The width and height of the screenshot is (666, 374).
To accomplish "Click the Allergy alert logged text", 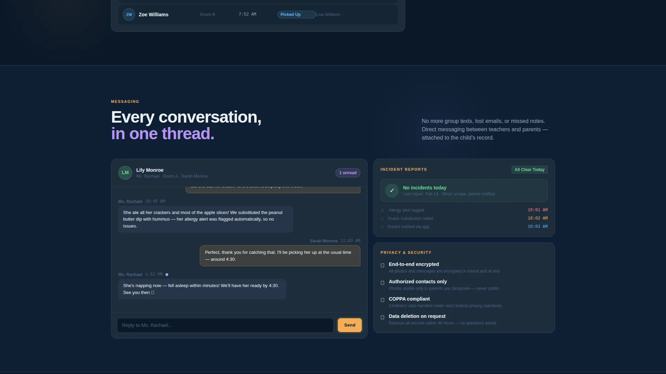I will pos(406,210).
